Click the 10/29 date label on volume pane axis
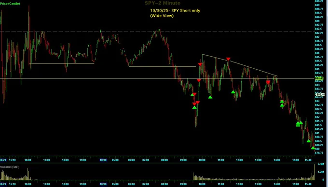328x187 pixels. click(x=3, y=184)
